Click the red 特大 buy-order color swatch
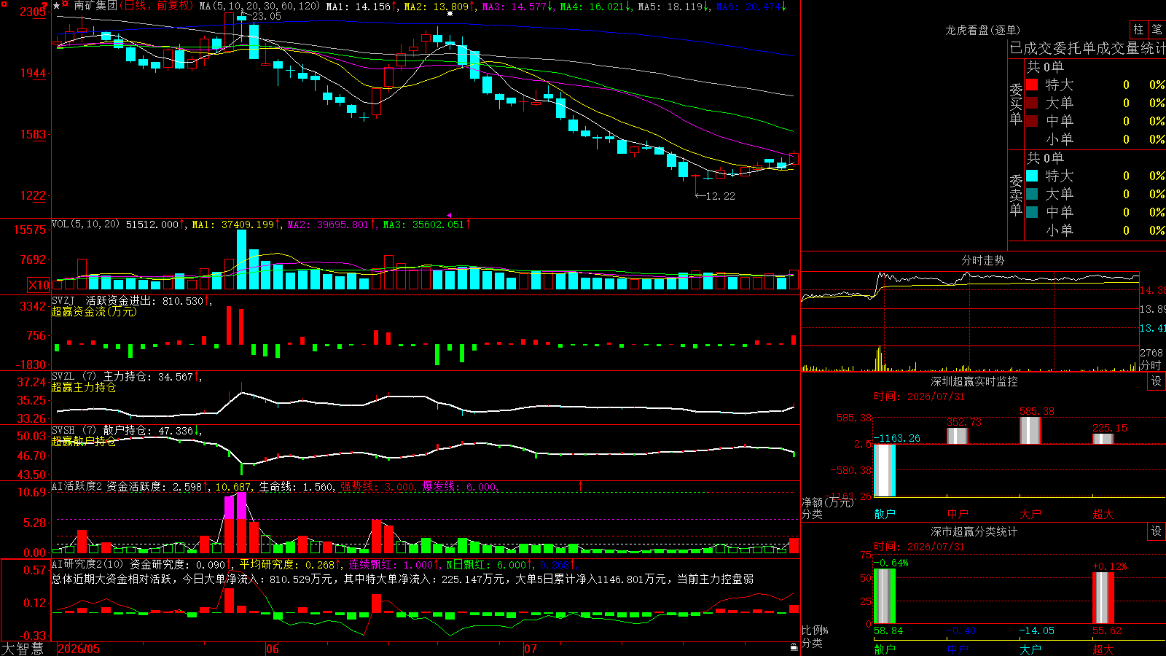Viewport: 1166px width, 656px height. click(x=1032, y=85)
